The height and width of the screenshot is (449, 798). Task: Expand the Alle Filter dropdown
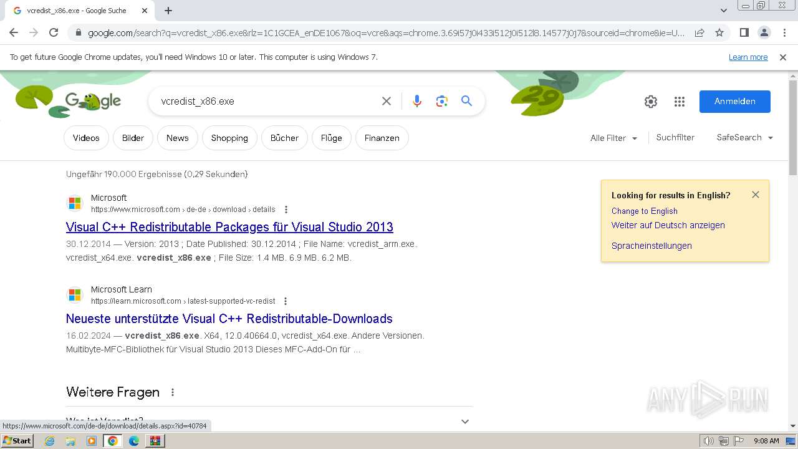point(613,138)
